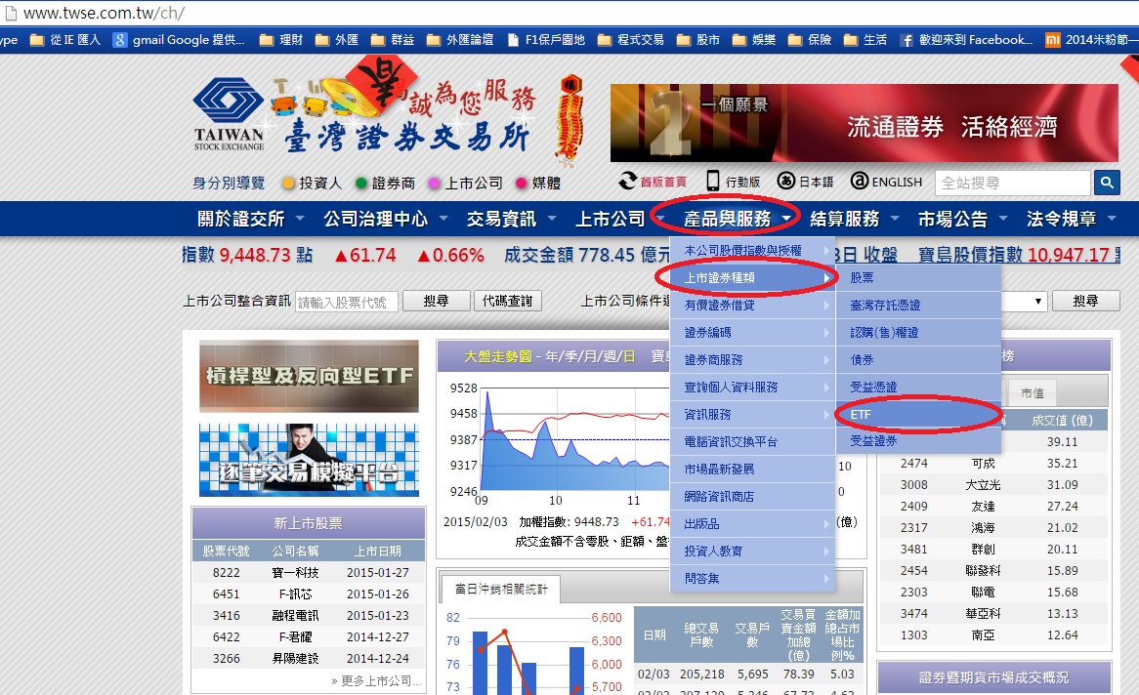The image size is (1139, 695).
Task: Open the 流通證券 活絡經濟 banner
Action: (864, 123)
